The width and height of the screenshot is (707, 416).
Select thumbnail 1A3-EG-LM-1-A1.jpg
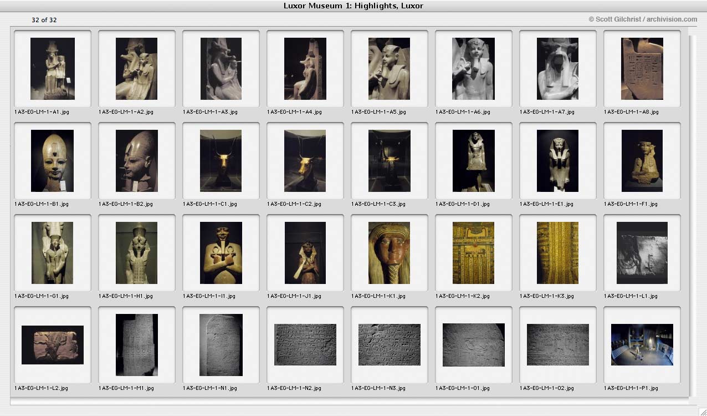53,69
